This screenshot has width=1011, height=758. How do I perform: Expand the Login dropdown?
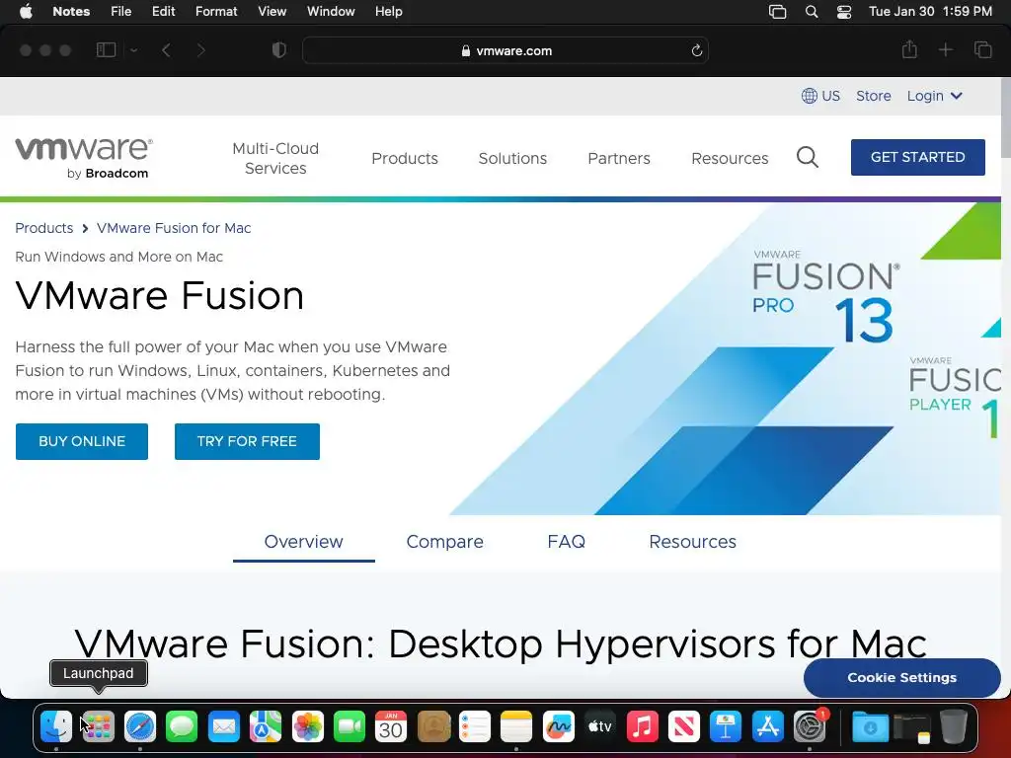click(934, 96)
